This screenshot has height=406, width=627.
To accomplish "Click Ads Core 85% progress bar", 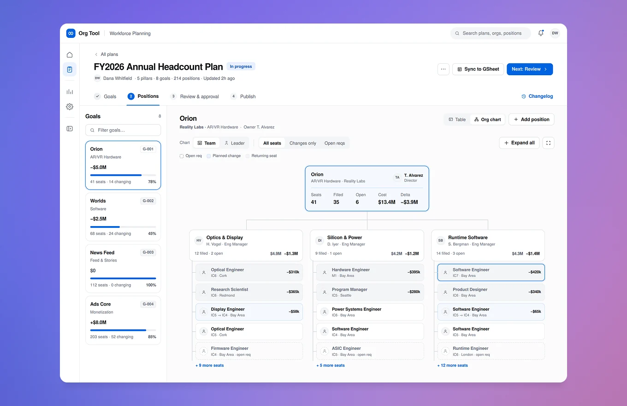I will pyautogui.click(x=123, y=330).
